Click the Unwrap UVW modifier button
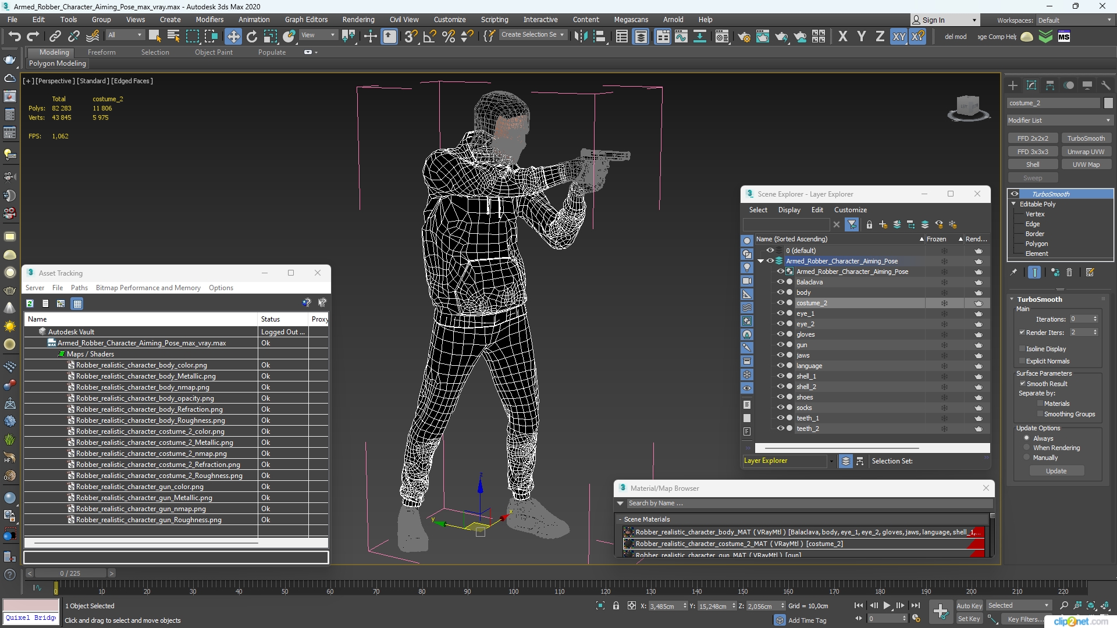 pyautogui.click(x=1086, y=152)
